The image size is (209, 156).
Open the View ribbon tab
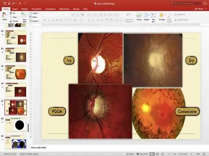pyautogui.click(x=85, y=9)
